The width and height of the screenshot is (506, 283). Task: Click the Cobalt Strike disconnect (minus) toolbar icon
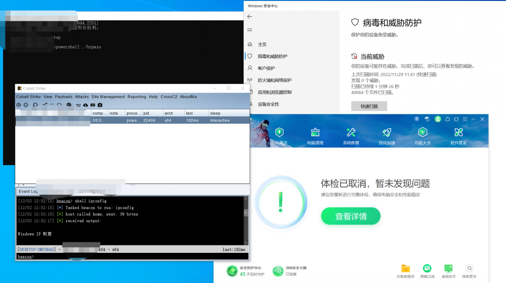pyautogui.click(x=26, y=105)
